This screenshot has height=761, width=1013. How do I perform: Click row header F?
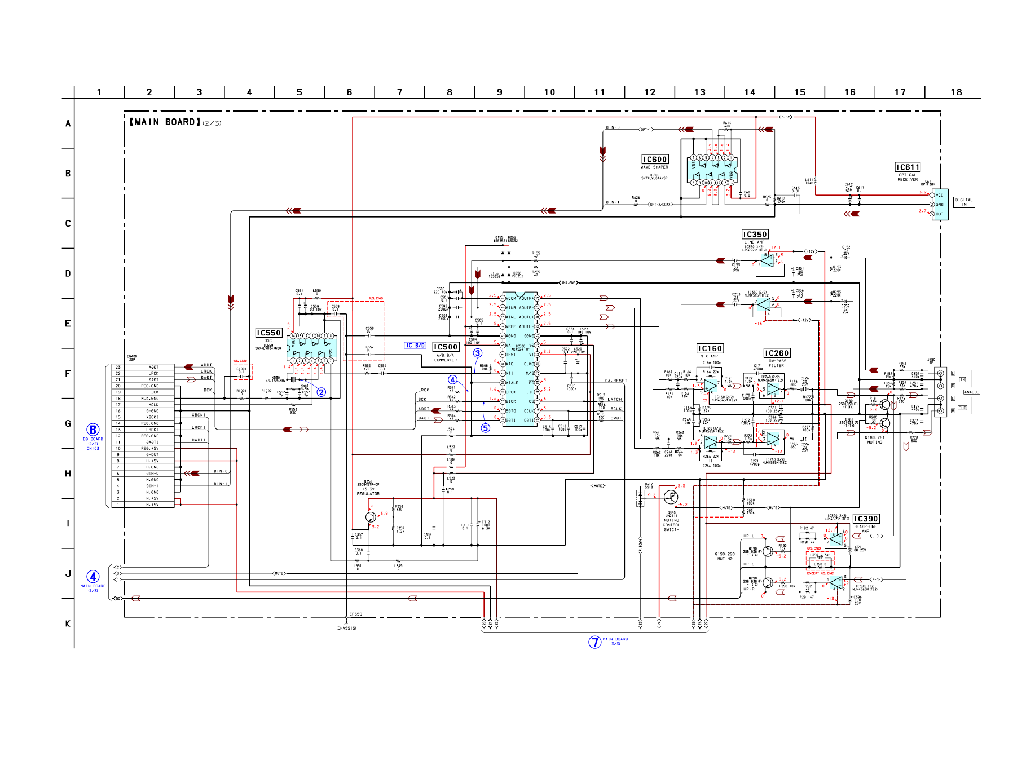click(x=68, y=374)
